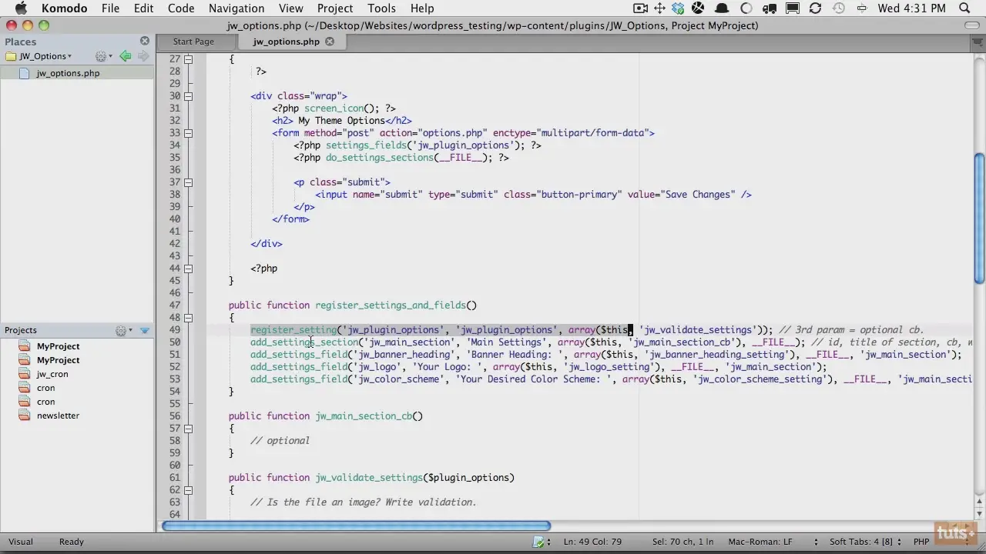Collapse the function fold at line 48
The height and width of the screenshot is (554, 986).
(188, 318)
